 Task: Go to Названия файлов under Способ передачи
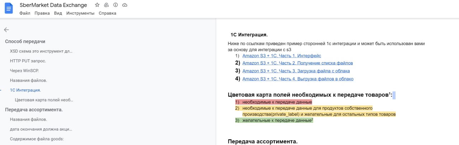tap(28, 80)
